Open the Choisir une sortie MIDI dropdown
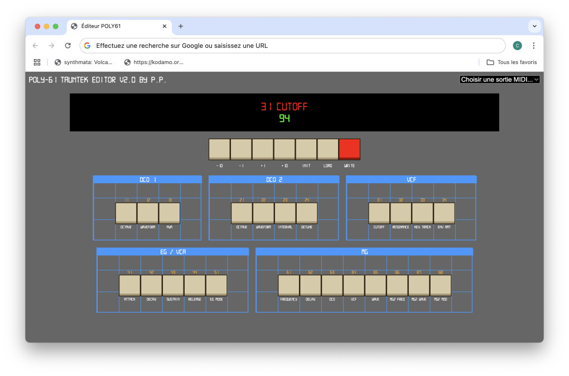 [500, 80]
